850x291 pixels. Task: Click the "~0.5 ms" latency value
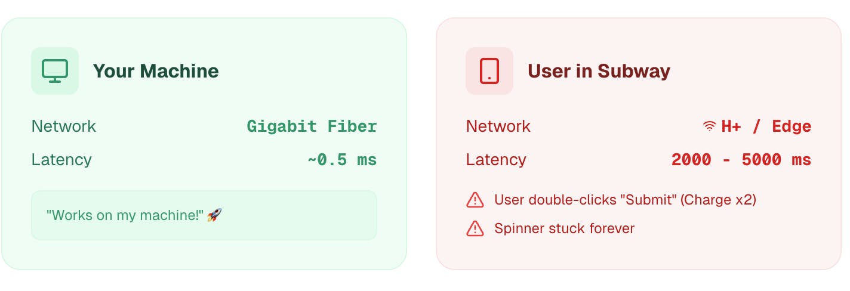342,160
